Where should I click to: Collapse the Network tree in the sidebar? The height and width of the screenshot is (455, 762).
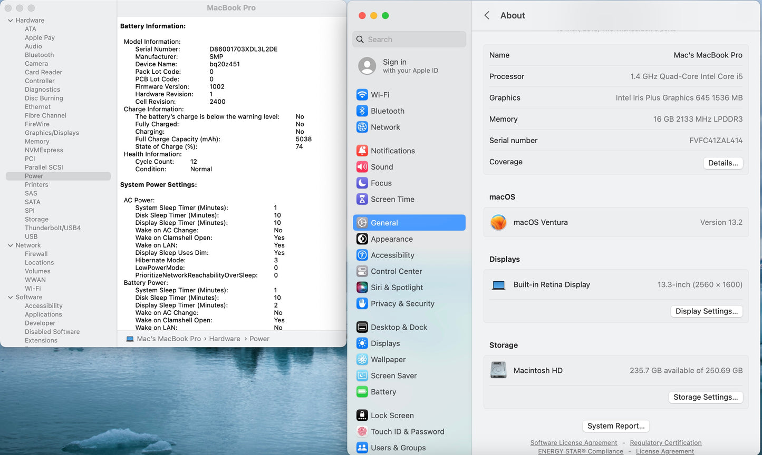9,245
